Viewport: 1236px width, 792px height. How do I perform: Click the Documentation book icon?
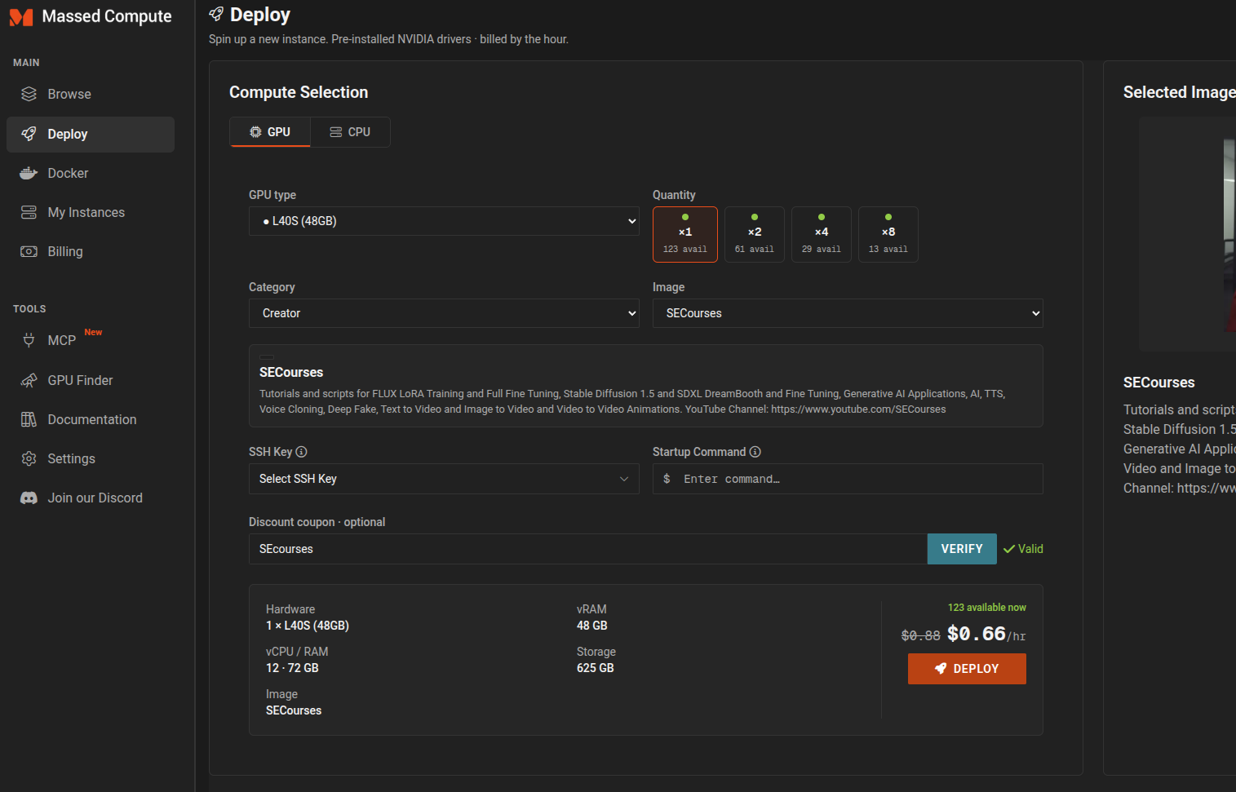click(29, 419)
